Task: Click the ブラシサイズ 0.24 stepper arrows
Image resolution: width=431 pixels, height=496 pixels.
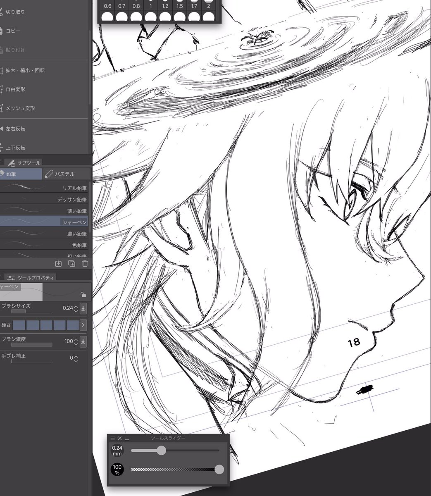Action: point(76,308)
